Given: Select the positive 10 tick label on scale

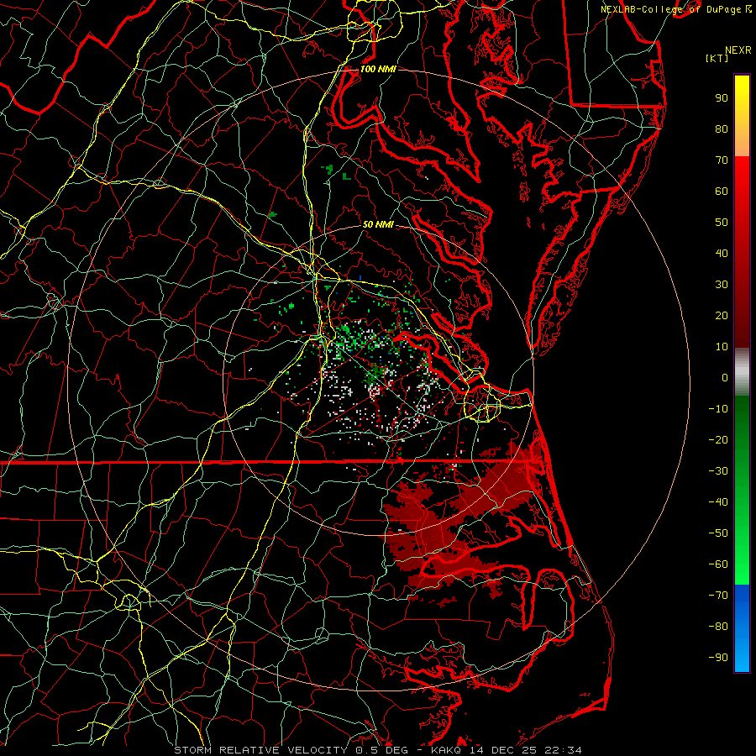Looking at the screenshot, I should 722,347.
